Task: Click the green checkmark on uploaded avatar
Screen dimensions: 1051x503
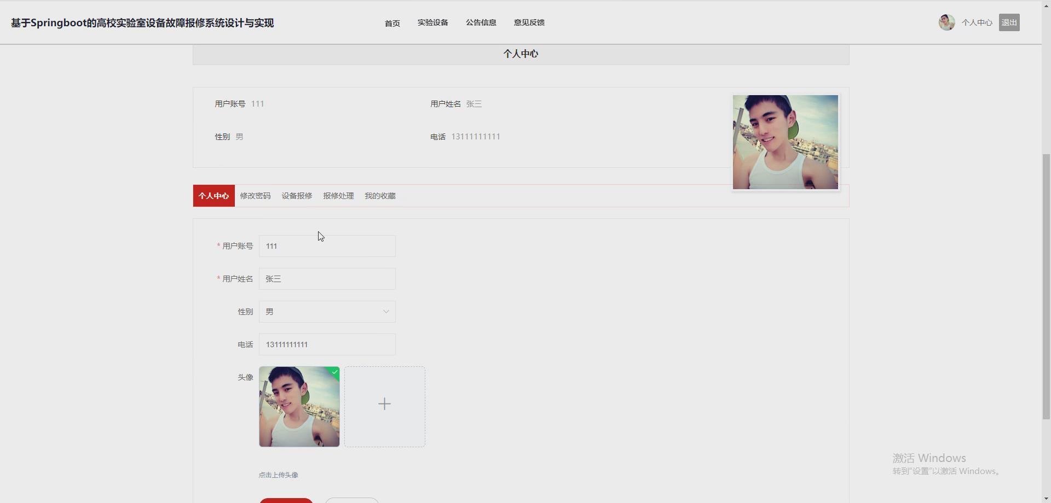Action: [x=334, y=372]
